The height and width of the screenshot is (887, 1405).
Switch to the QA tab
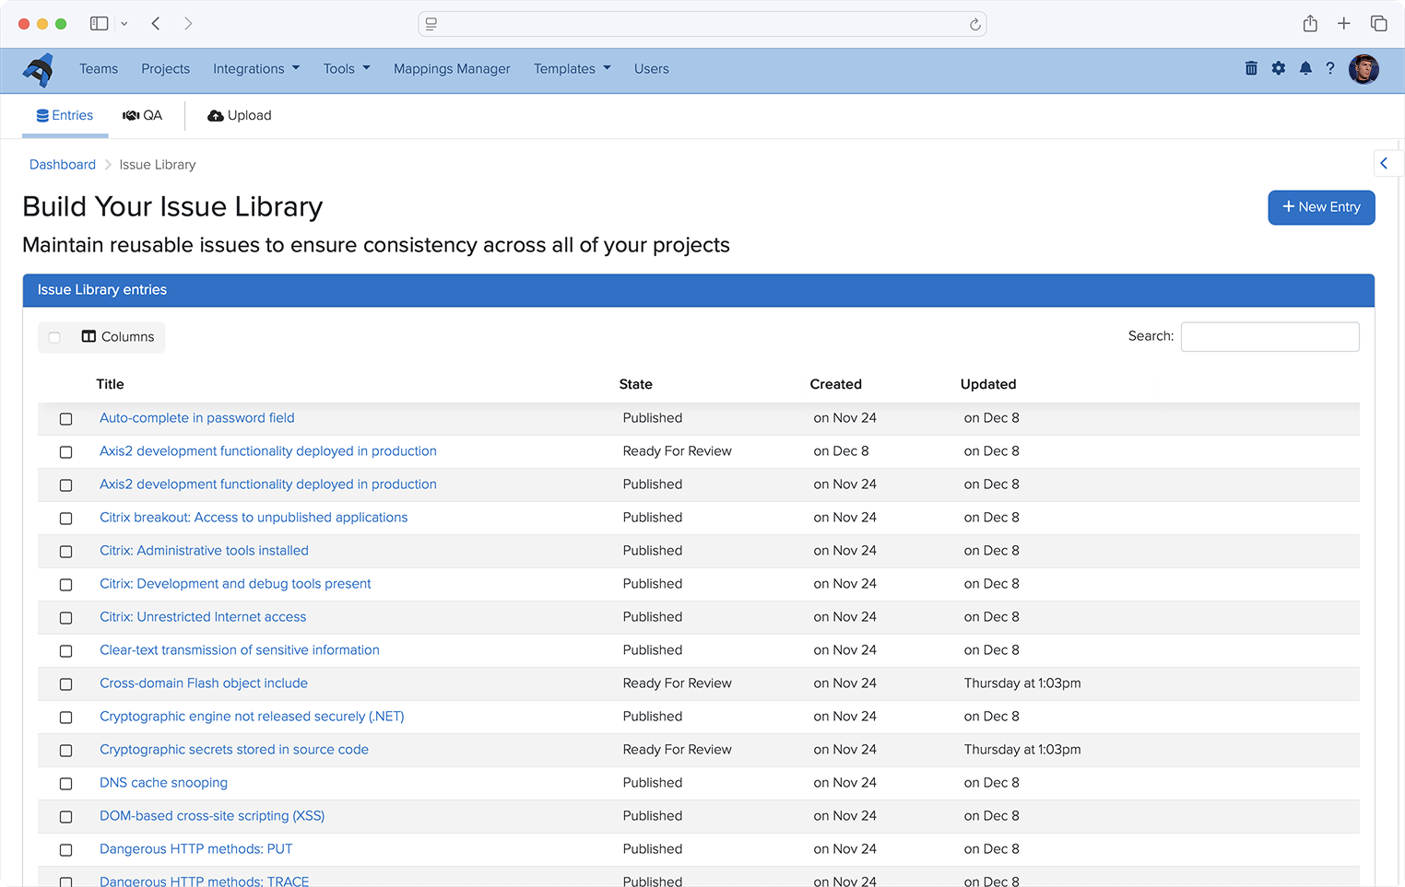142,115
